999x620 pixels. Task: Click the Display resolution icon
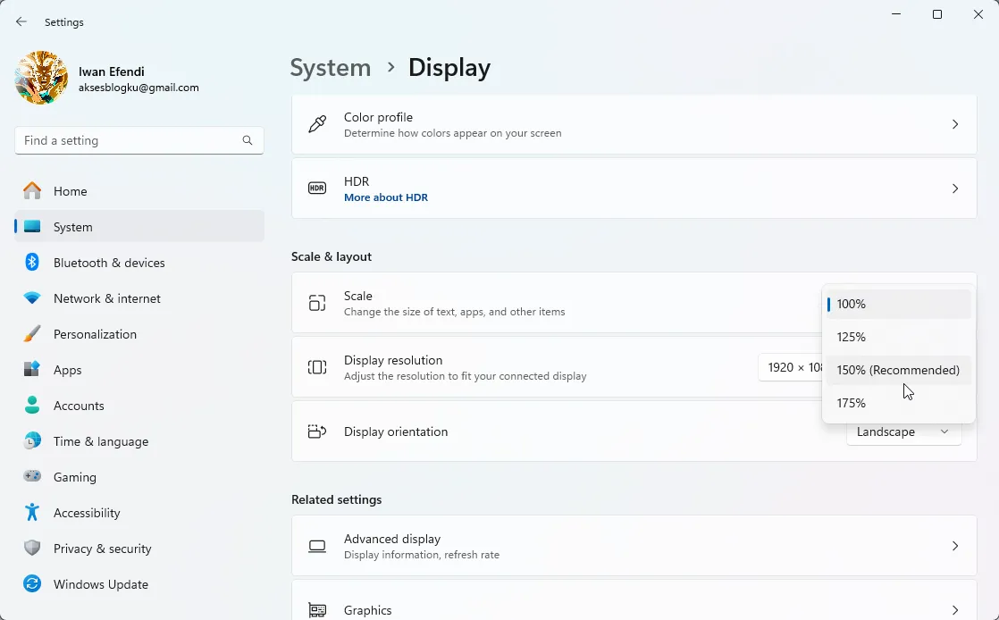[317, 366]
